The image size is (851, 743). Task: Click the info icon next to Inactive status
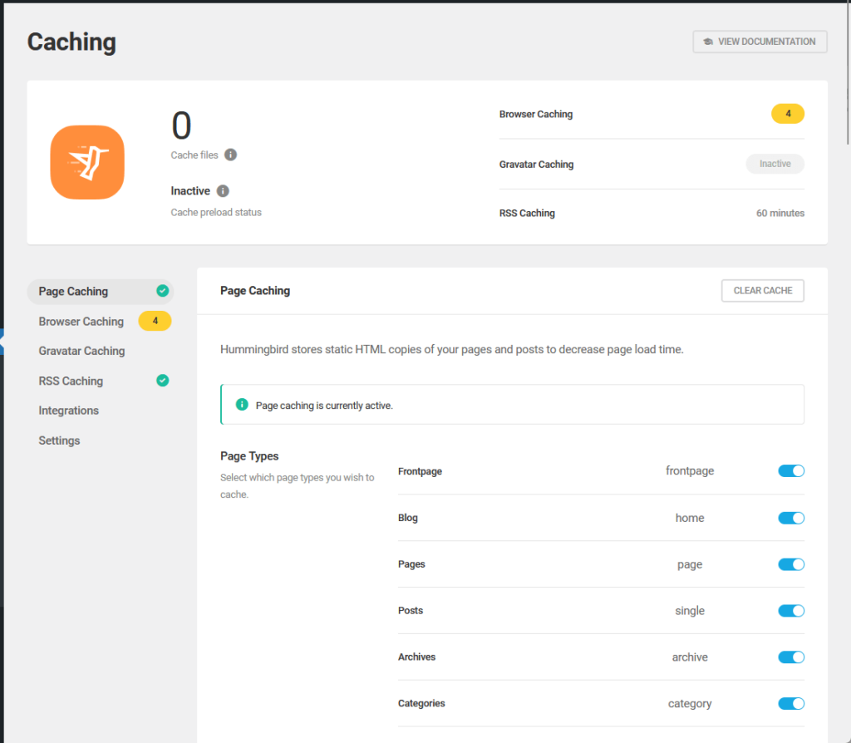coord(223,191)
